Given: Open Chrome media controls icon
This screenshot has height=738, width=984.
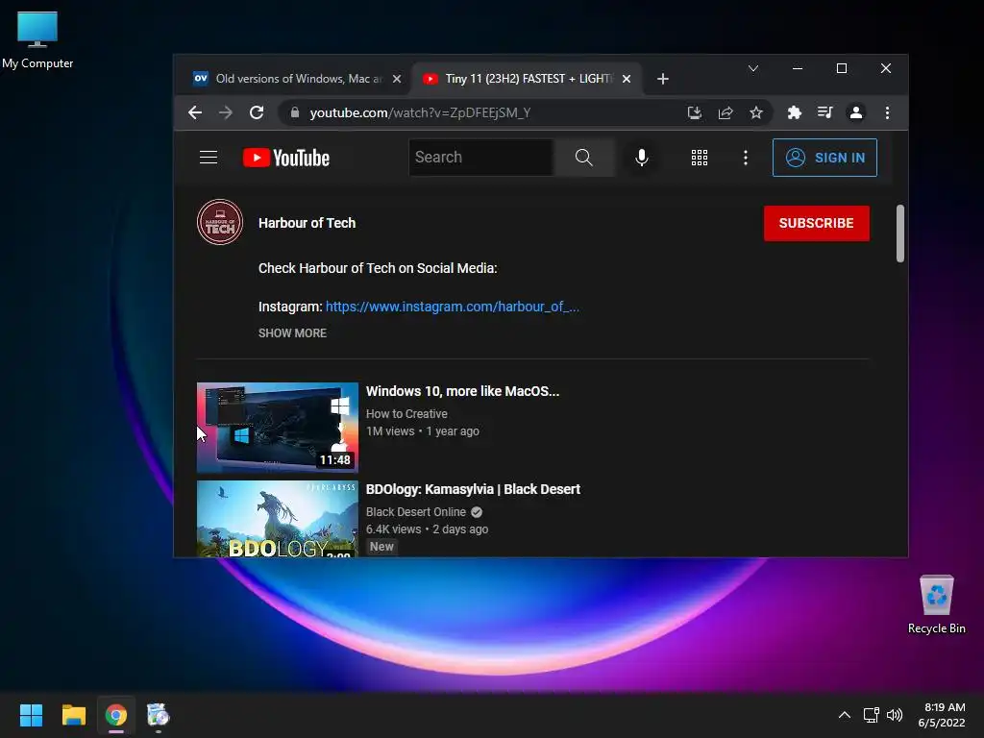Looking at the screenshot, I should coord(824,112).
